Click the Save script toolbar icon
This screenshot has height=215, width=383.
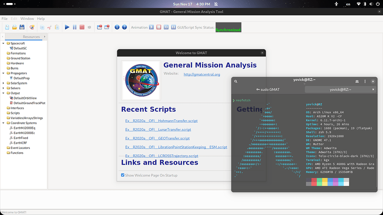pyautogui.click(x=22, y=27)
